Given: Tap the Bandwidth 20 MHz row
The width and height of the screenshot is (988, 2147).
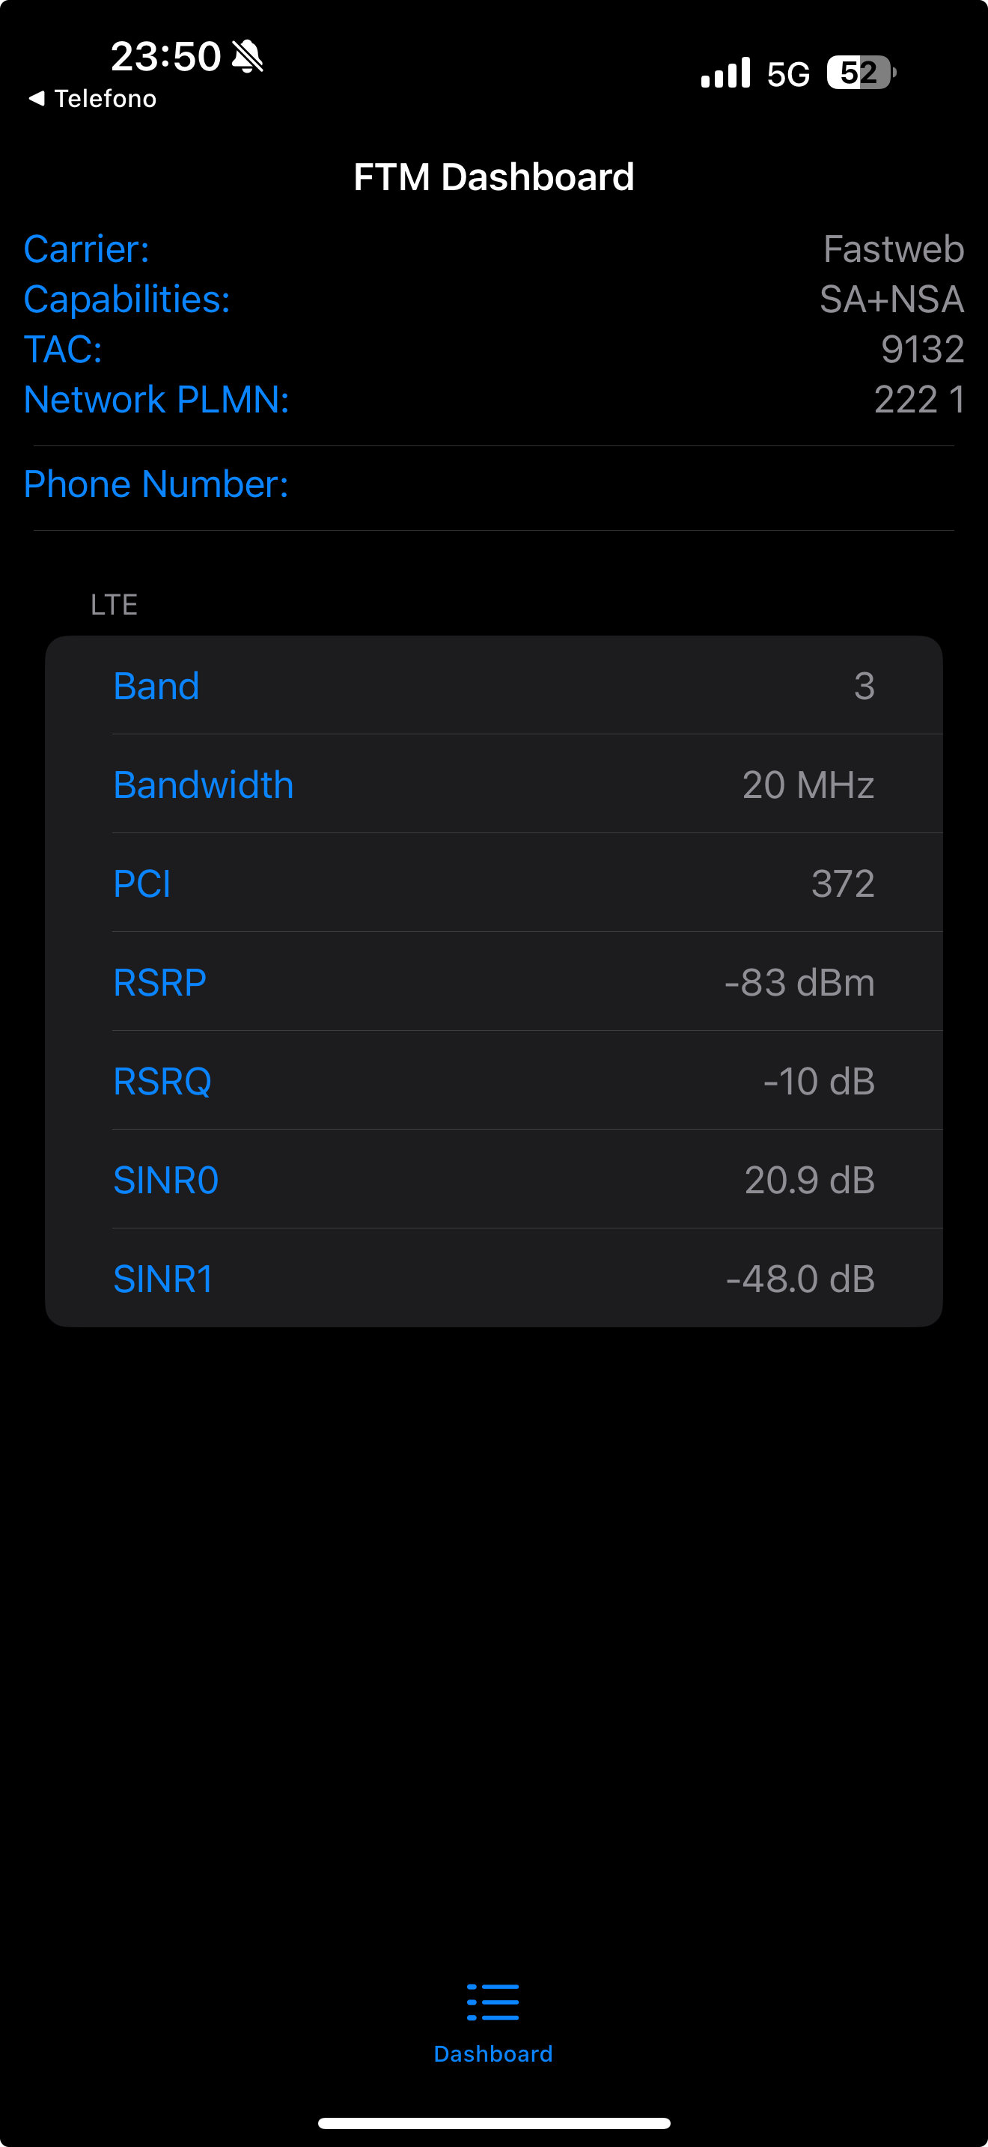Looking at the screenshot, I should click(493, 785).
